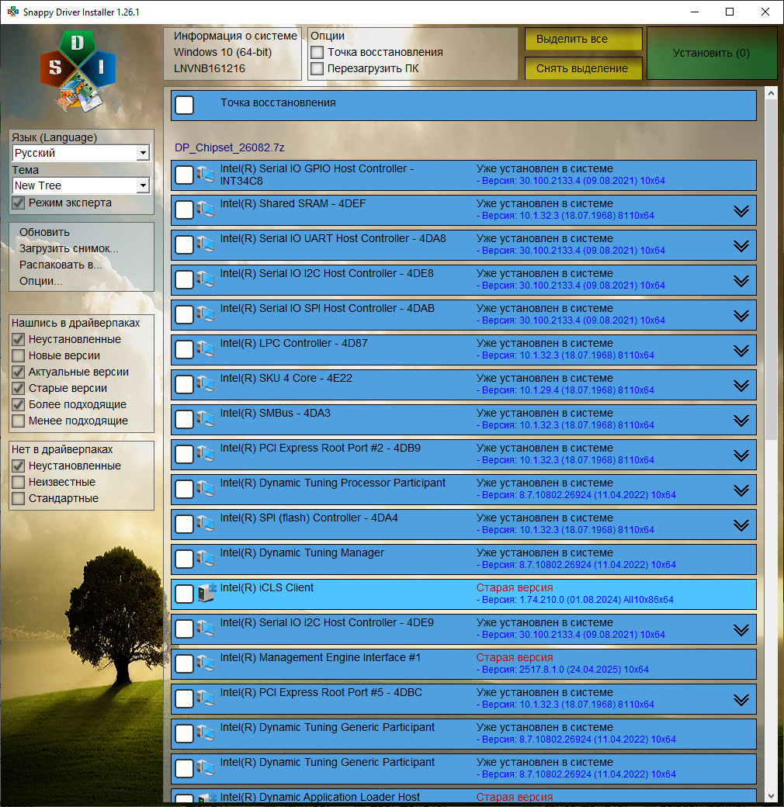Click device icon of LPC Controller - 4D87
This screenshot has width=784, height=807.
[206, 349]
